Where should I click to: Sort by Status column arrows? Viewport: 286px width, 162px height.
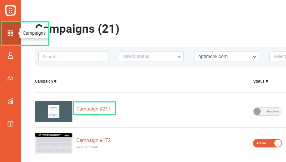coord(267,81)
